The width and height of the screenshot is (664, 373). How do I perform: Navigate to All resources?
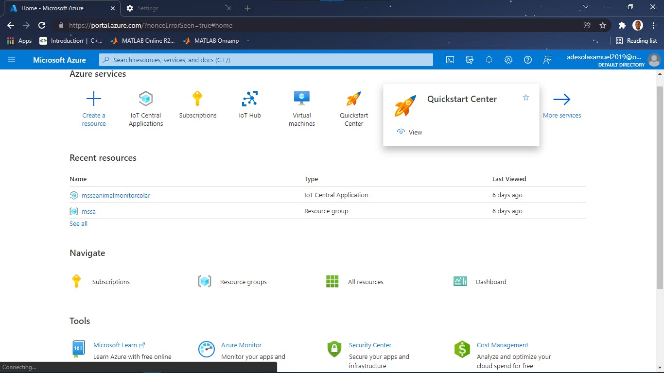tap(366, 282)
